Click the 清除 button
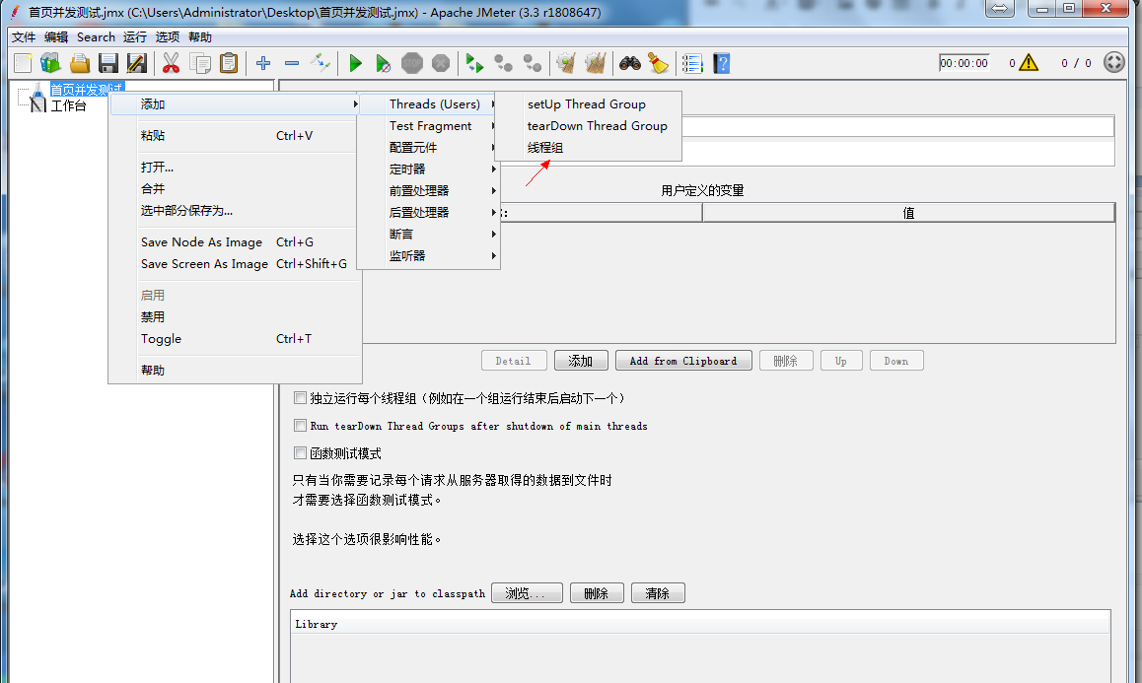Image resolution: width=1142 pixels, height=683 pixels. click(x=658, y=592)
